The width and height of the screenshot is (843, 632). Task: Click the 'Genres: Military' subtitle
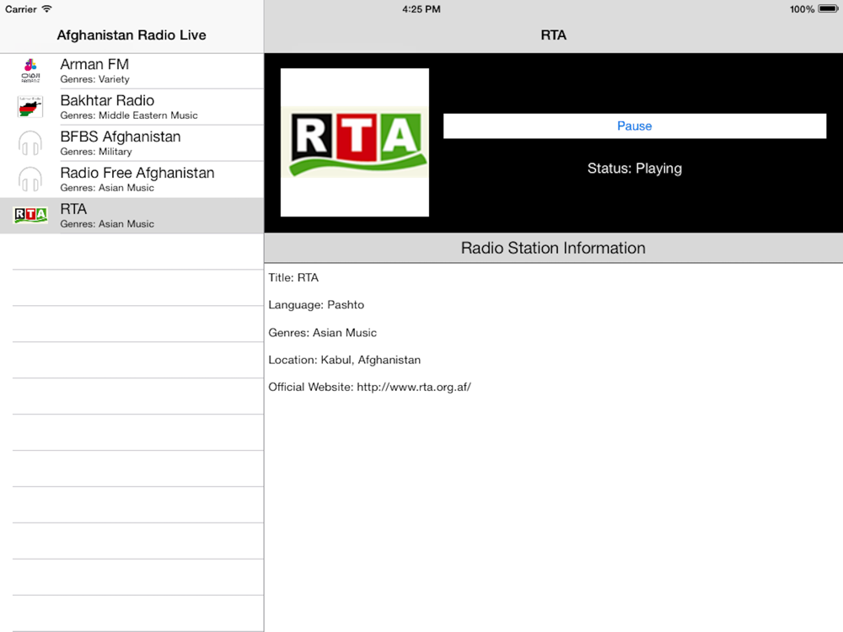point(96,152)
